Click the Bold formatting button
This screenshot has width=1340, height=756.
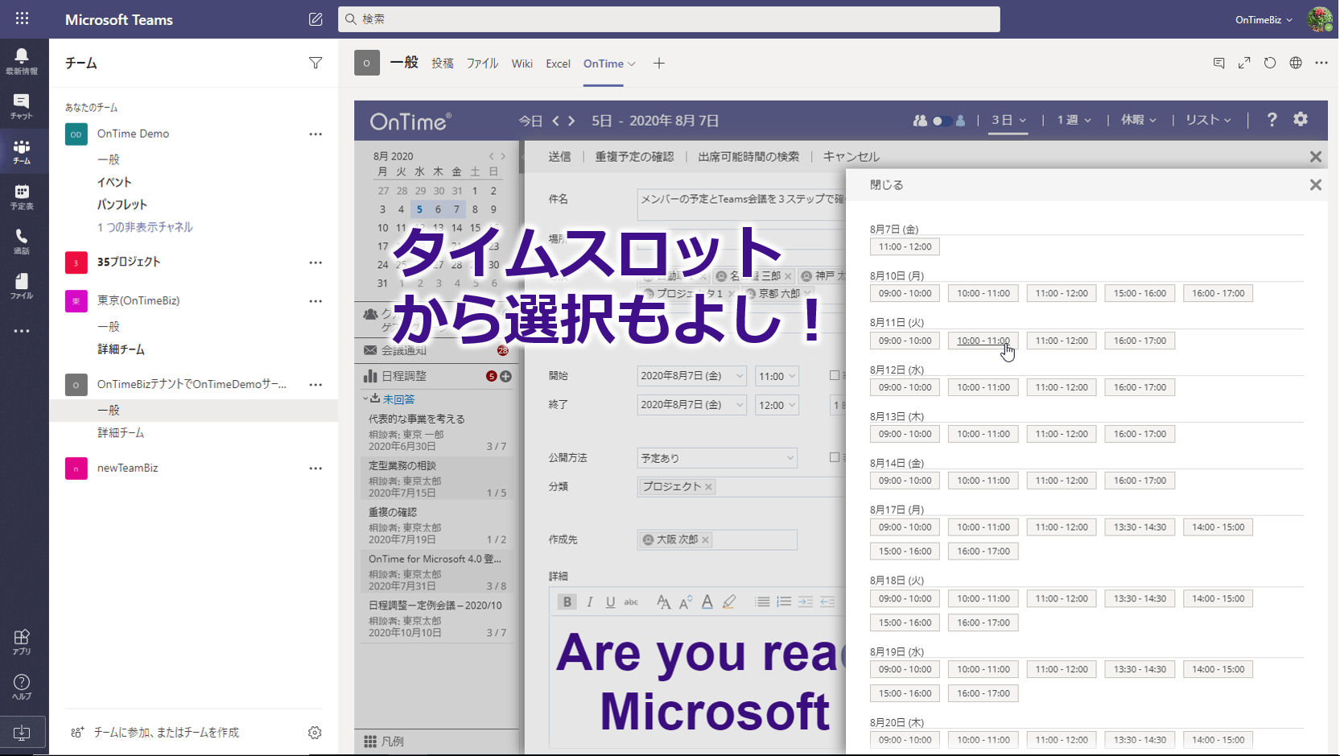pyautogui.click(x=567, y=602)
